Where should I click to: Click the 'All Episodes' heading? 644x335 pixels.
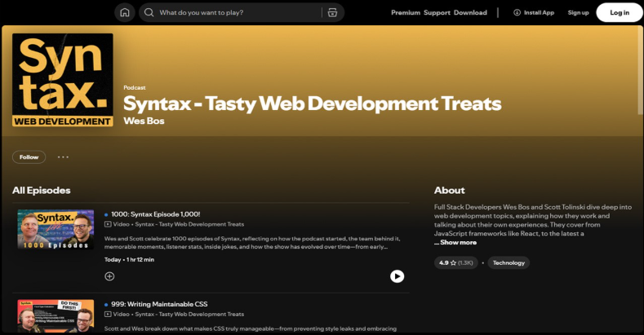pos(41,190)
